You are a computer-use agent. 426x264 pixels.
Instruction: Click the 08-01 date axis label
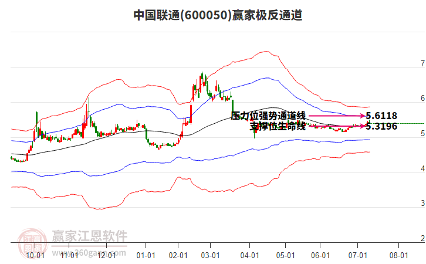coord(399,255)
